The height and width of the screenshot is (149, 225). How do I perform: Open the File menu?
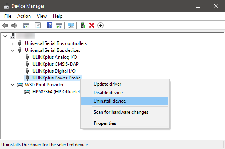(x=8, y=16)
